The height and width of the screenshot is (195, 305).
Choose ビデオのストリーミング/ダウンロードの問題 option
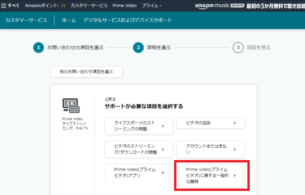(139, 149)
